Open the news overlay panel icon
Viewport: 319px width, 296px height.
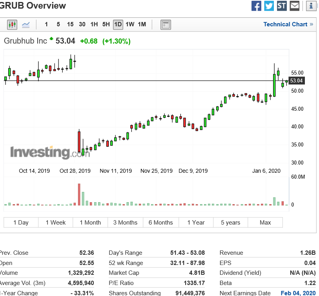(x=166, y=25)
